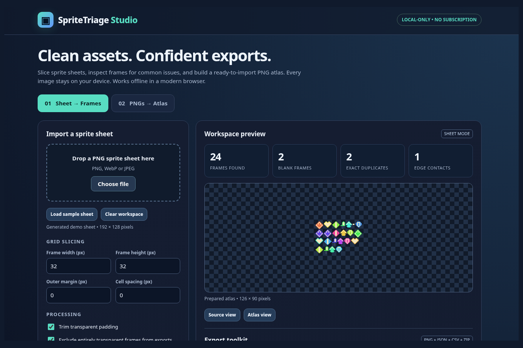The height and width of the screenshot is (348, 523).
Task: Click the Cell spacing input field
Action: (x=148, y=295)
